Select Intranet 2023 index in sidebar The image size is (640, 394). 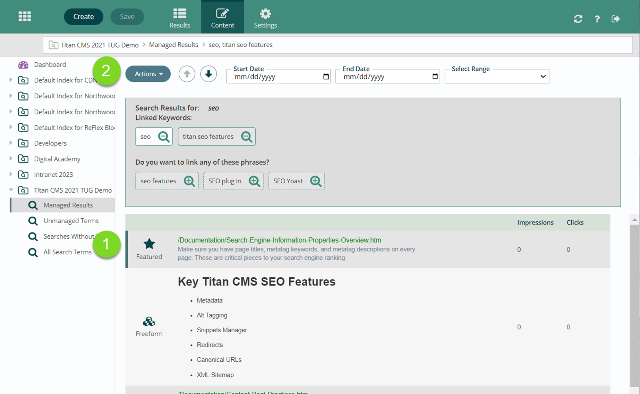coord(53,175)
